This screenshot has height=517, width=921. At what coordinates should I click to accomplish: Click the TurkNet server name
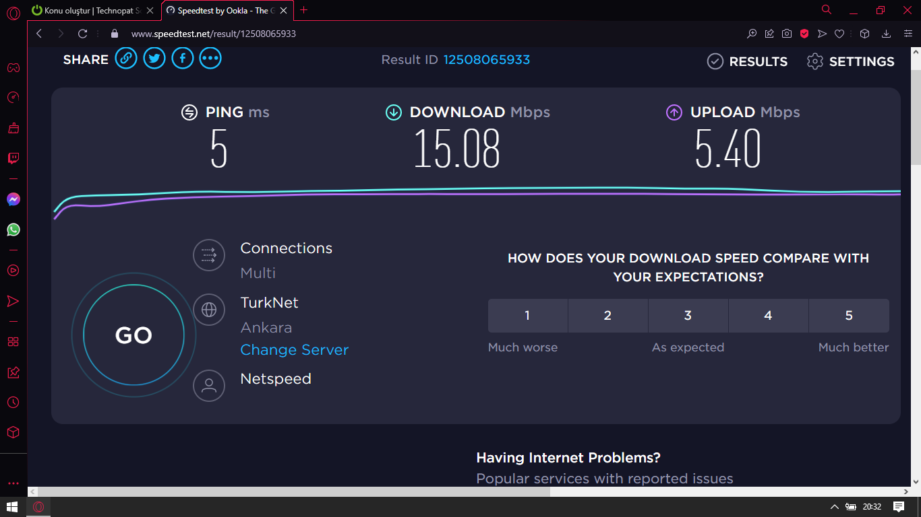(270, 303)
